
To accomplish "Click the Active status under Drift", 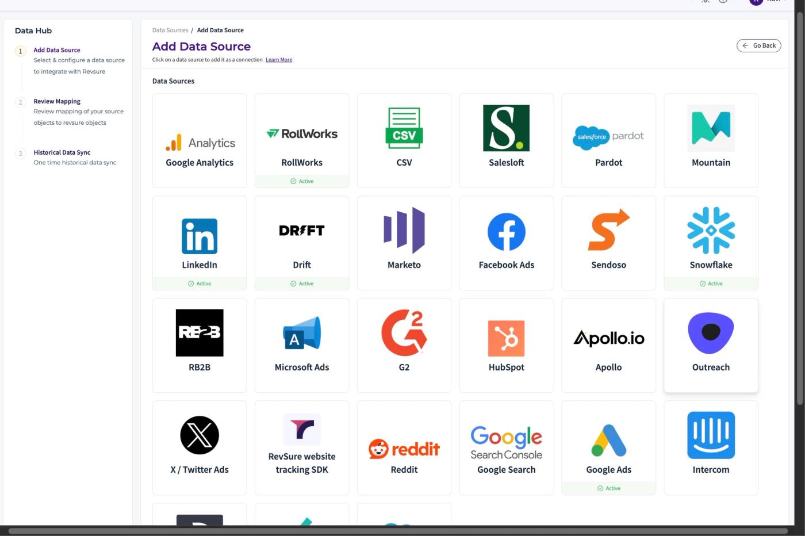I will click(x=302, y=284).
